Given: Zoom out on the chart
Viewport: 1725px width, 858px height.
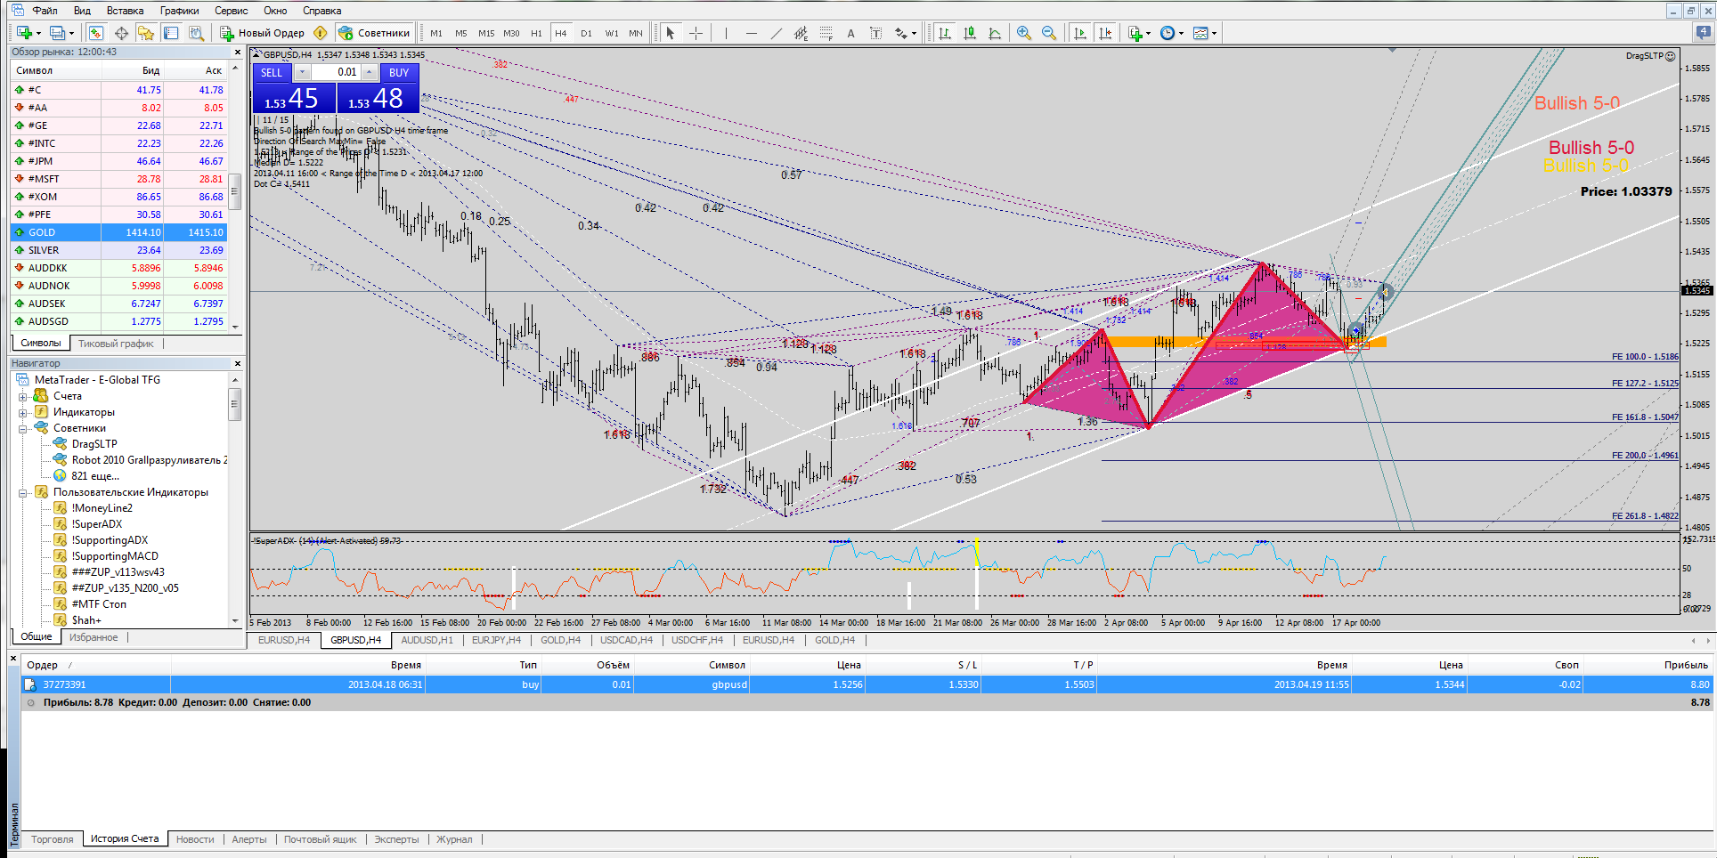Looking at the screenshot, I should click(1049, 33).
